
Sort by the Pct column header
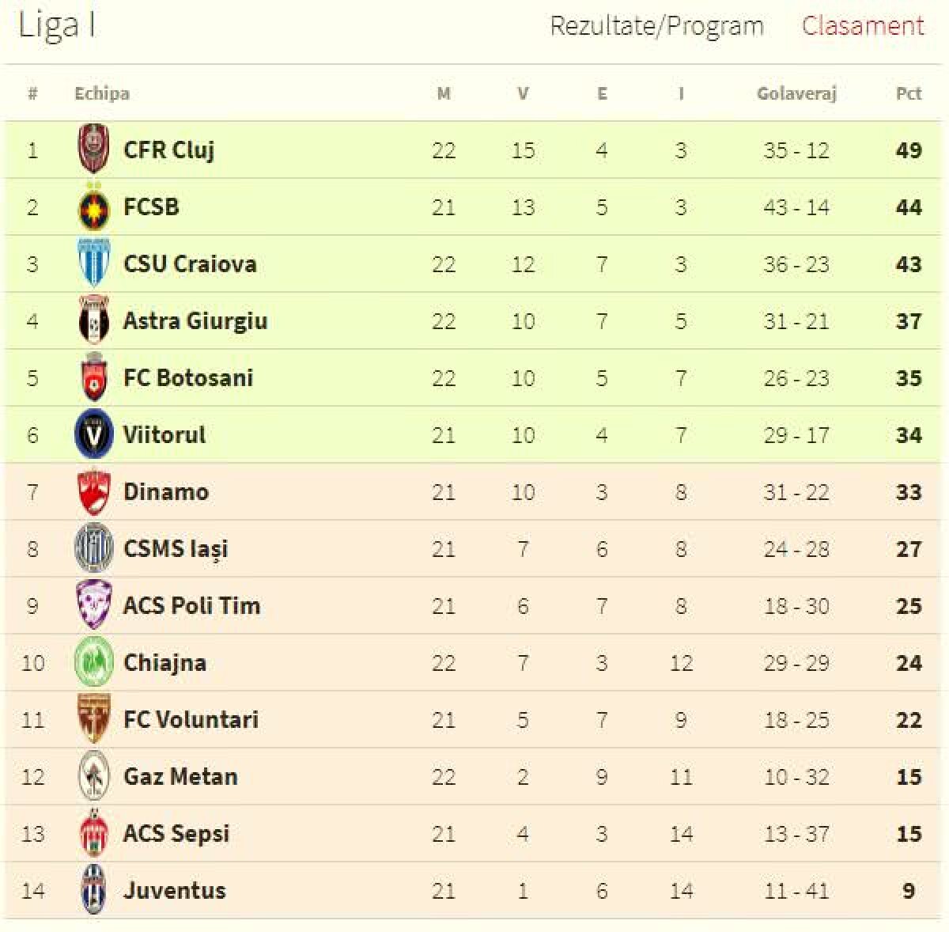tap(907, 93)
